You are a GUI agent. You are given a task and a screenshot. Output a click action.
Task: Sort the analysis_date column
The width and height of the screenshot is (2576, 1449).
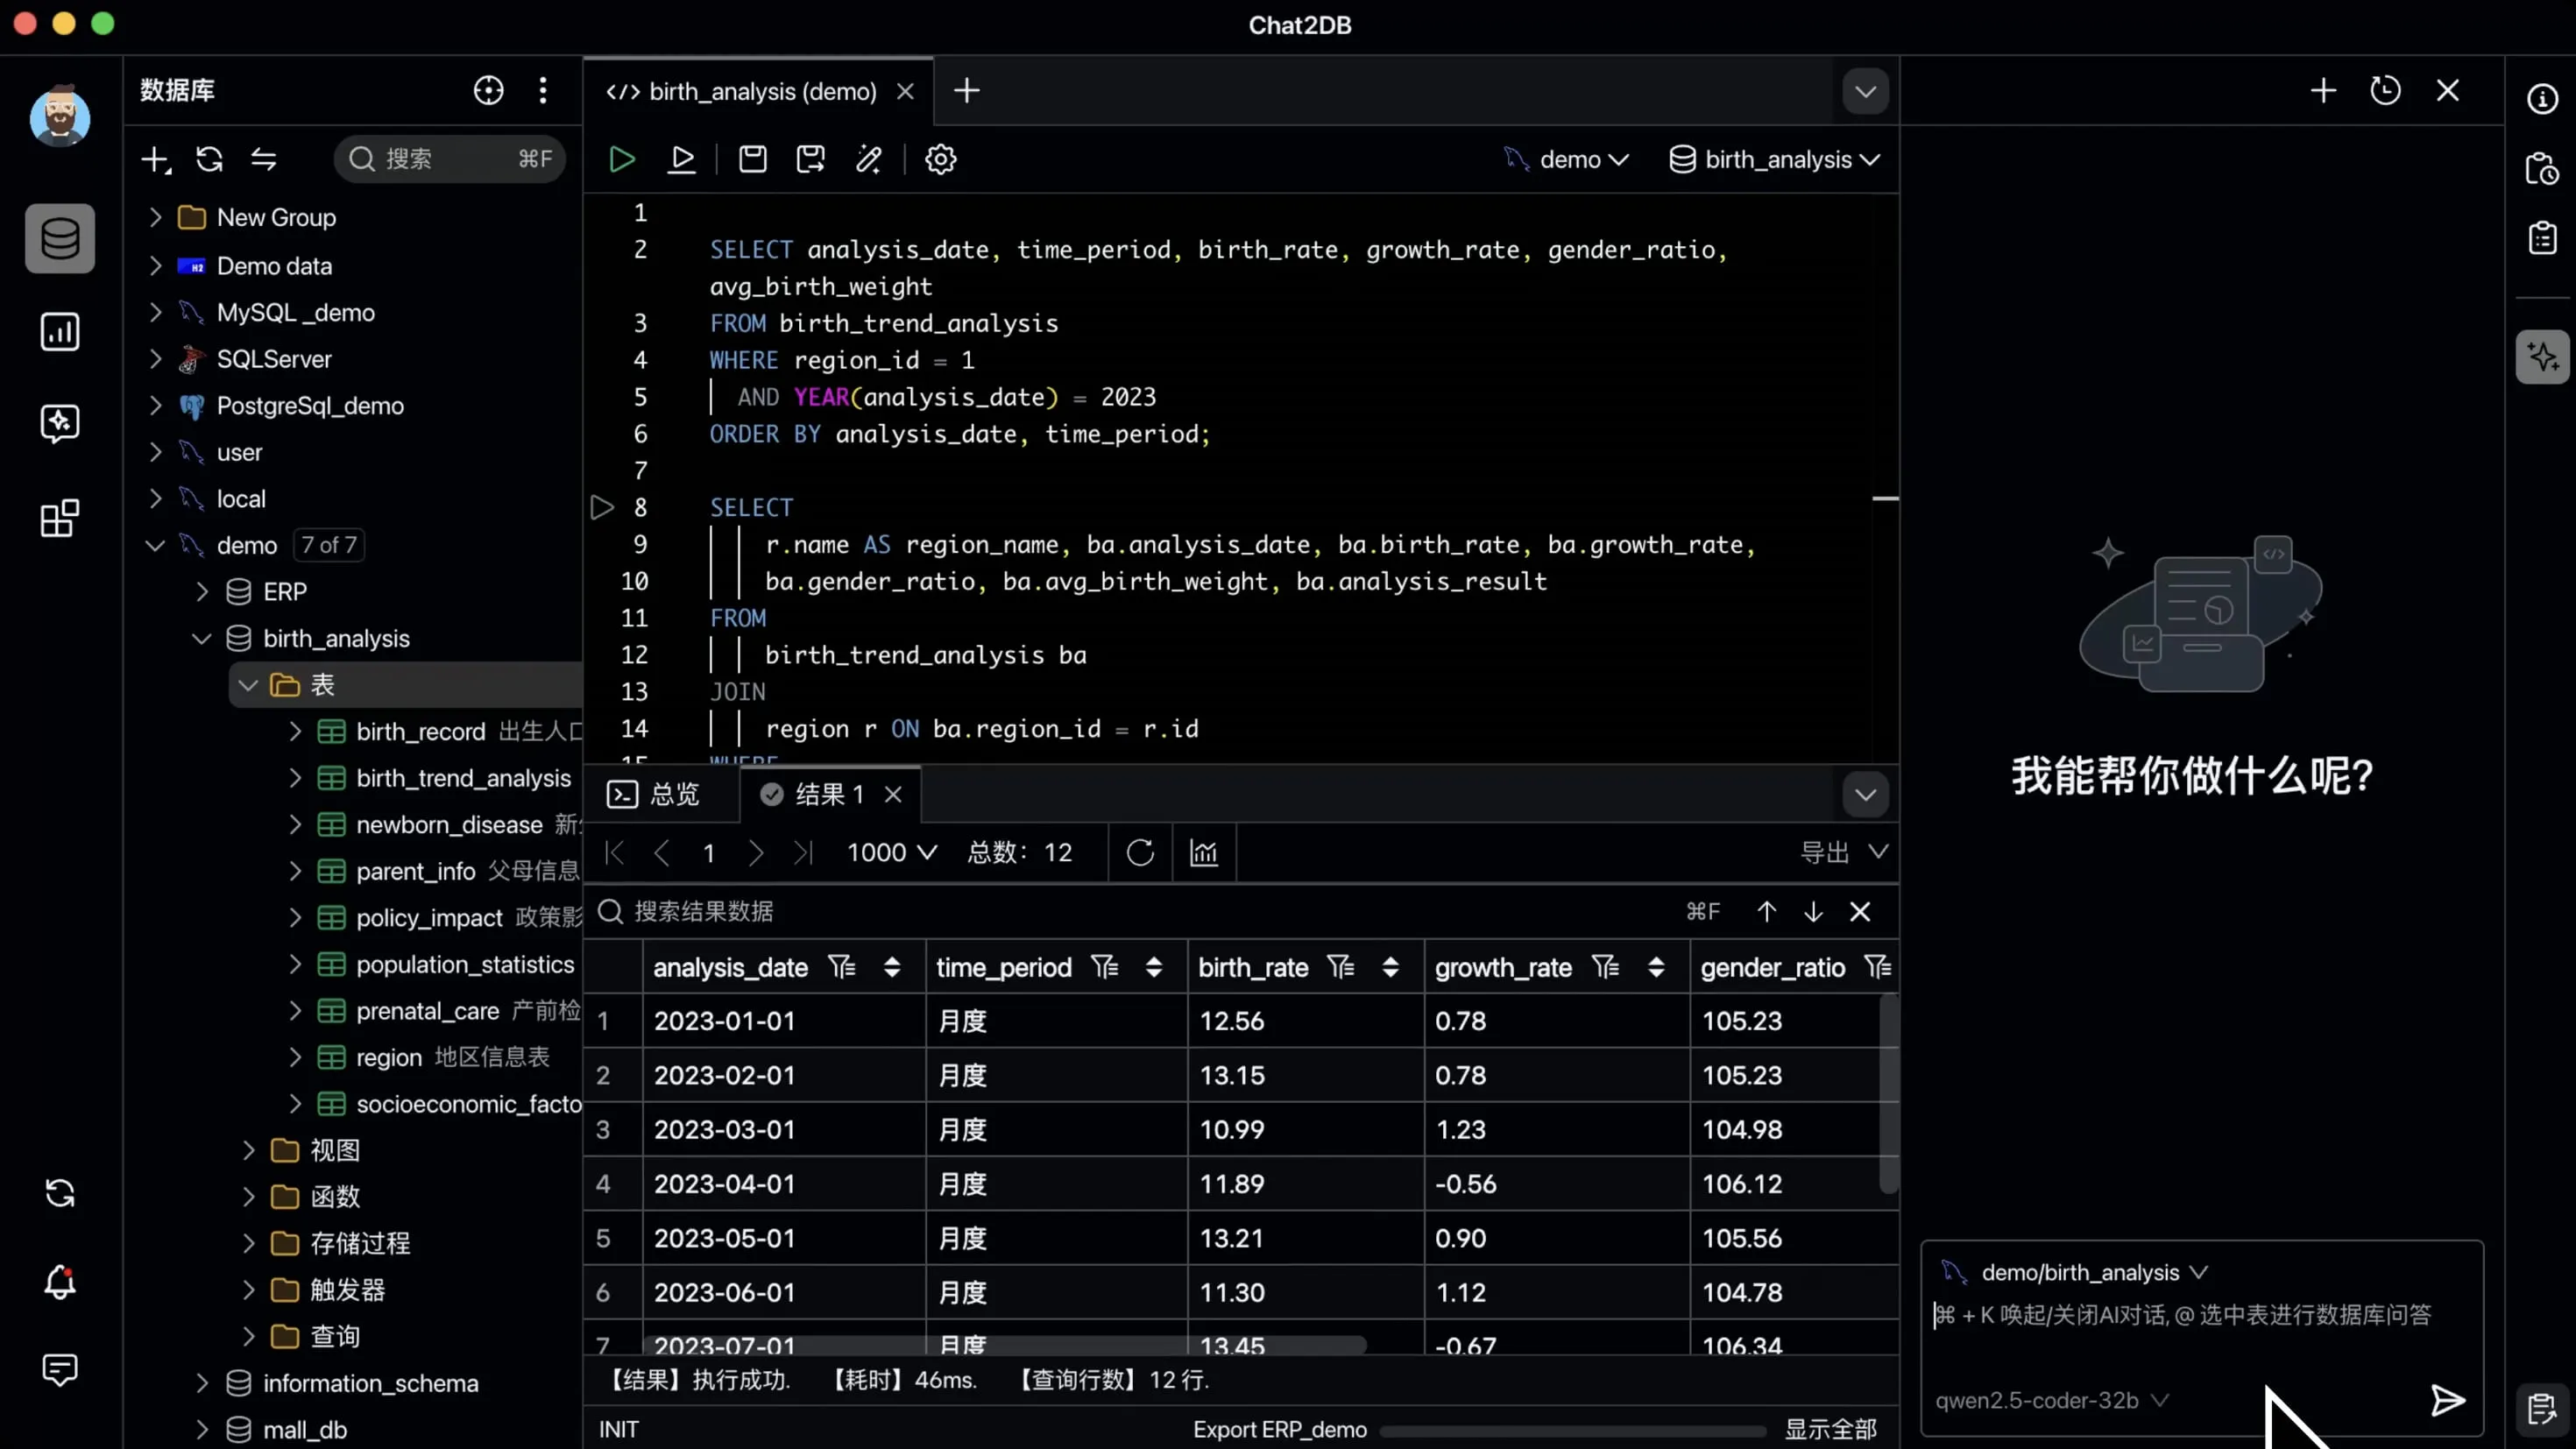click(x=892, y=967)
